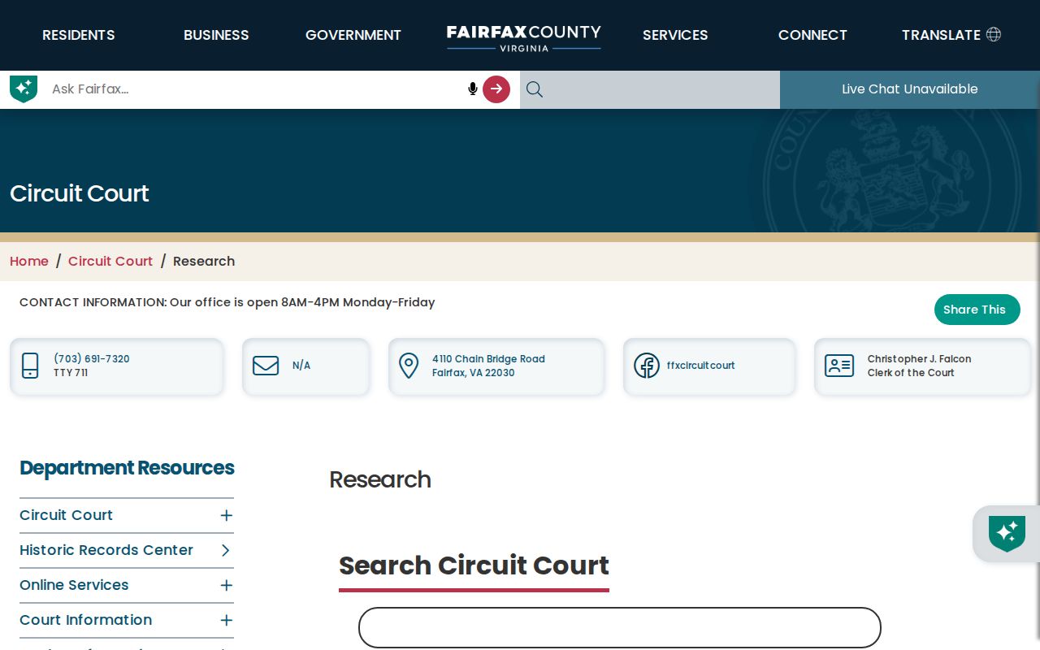Screen dimensions: 1040x650
Task: Visit ffxcircuitcourt Facebook page link
Action: point(700,366)
